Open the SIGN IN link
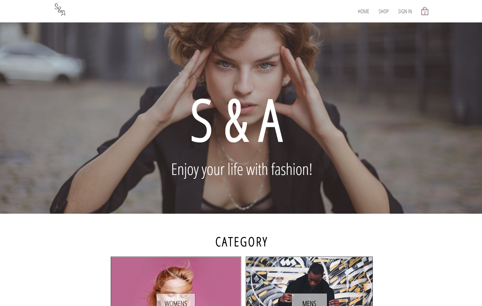The image size is (482, 306). (405, 11)
